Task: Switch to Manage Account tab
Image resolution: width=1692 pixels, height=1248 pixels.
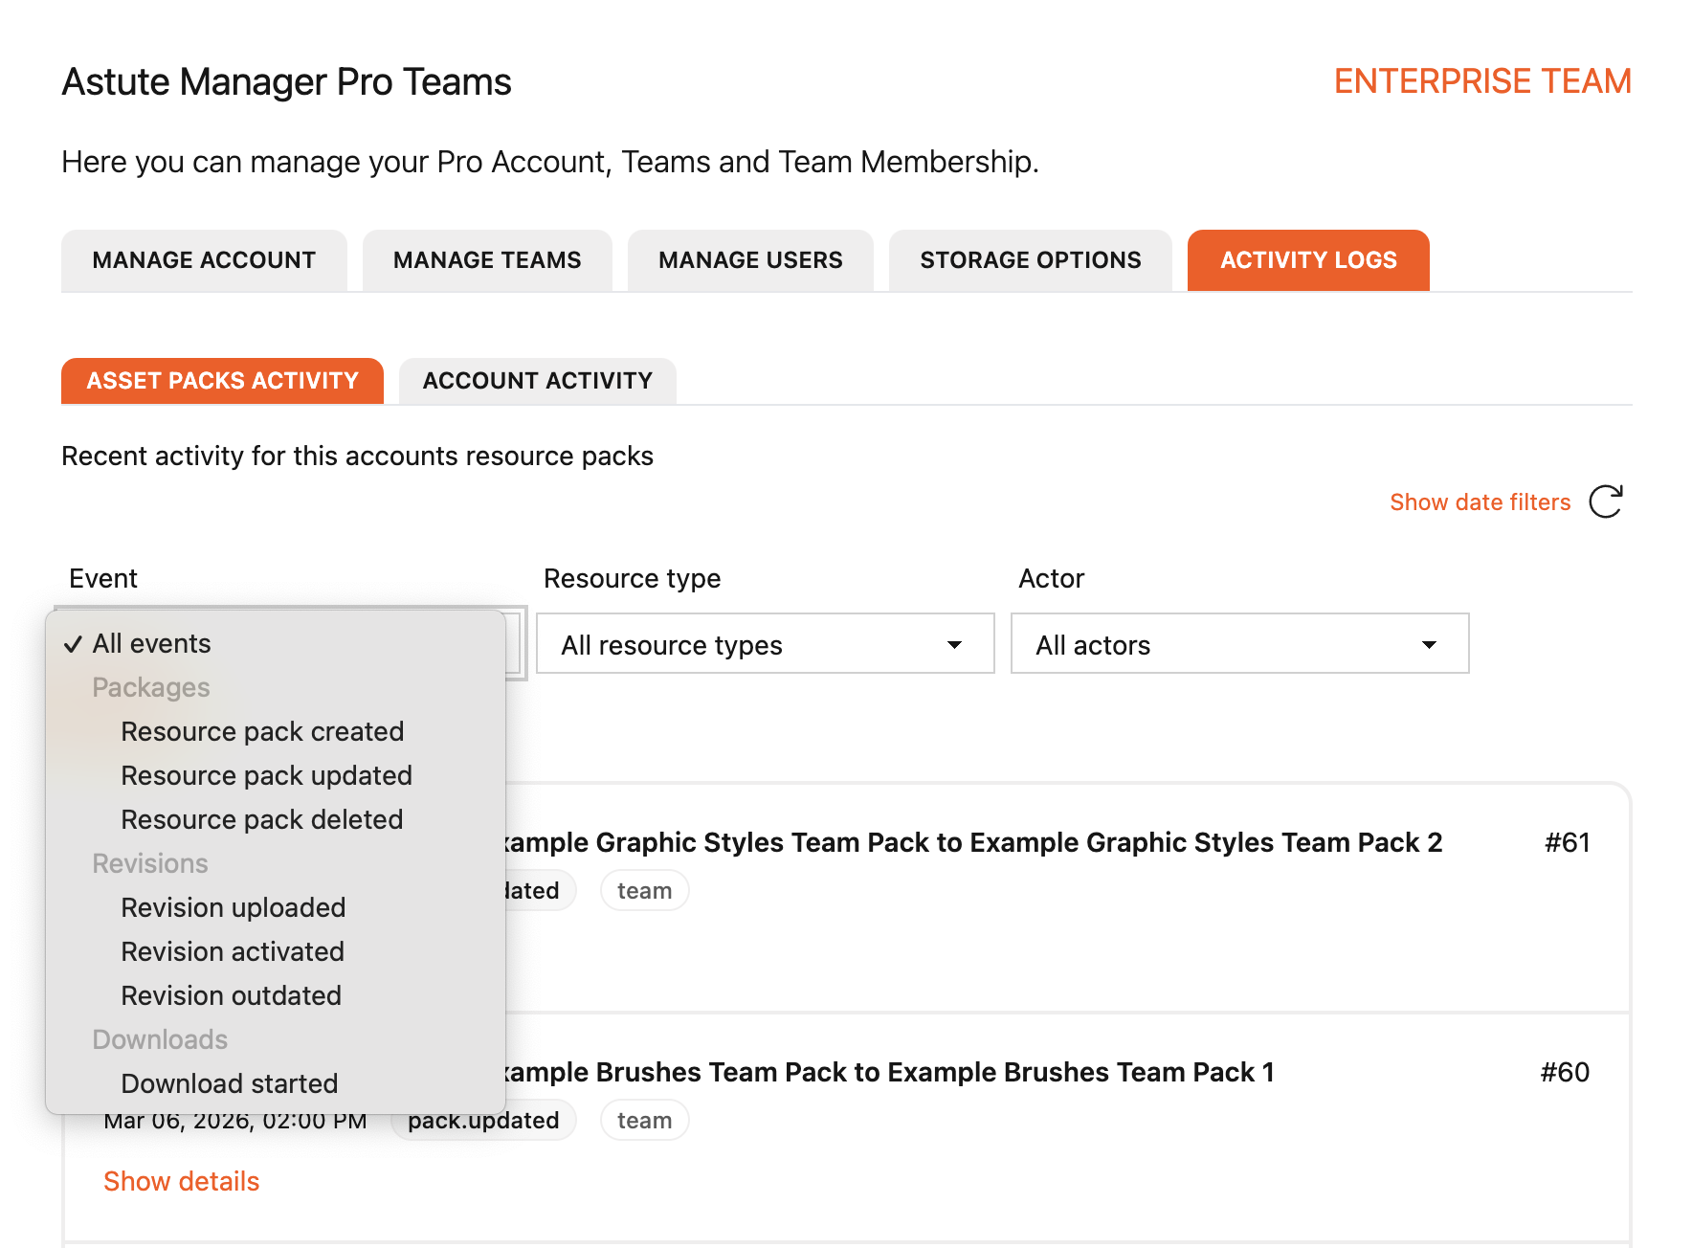Action: pyautogui.click(x=204, y=260)
